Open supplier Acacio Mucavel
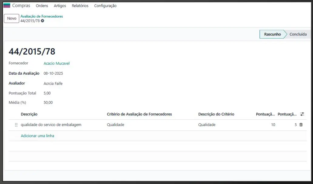The height and width of the screenshot is (184, 313). 56,63
